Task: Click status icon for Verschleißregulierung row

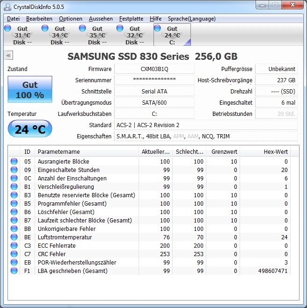Action: tap(14, 186)
